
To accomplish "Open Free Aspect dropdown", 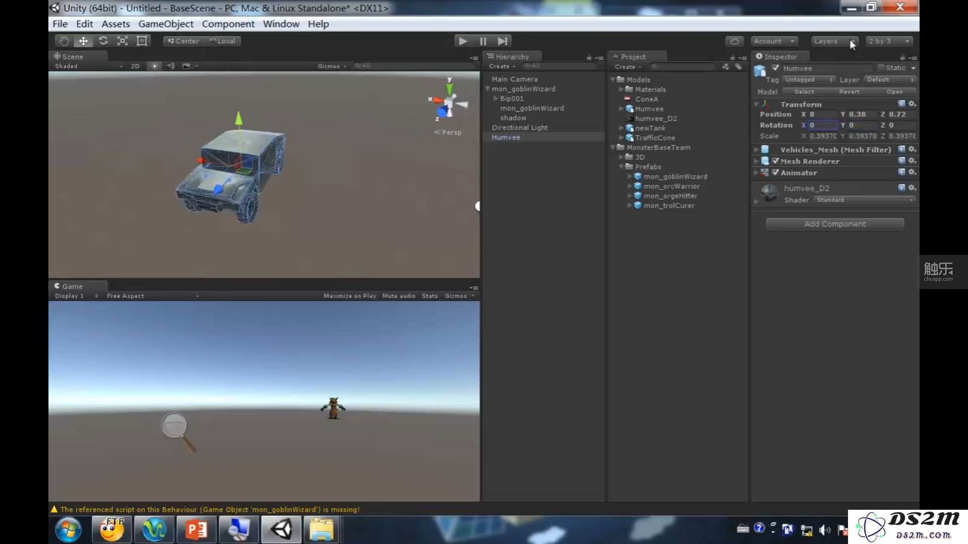I will (152, 296).
